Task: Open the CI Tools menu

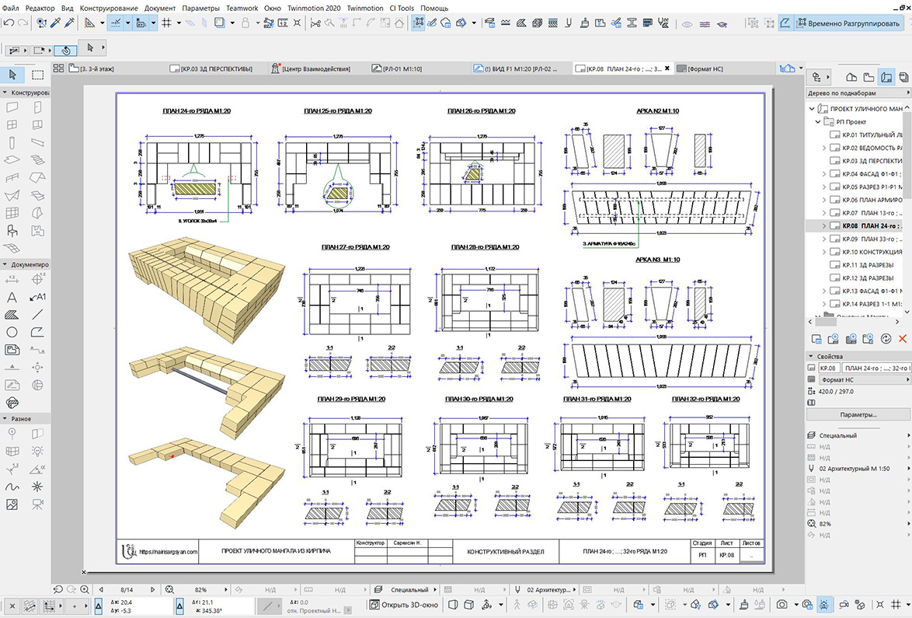Action: [x=402, y=8]
